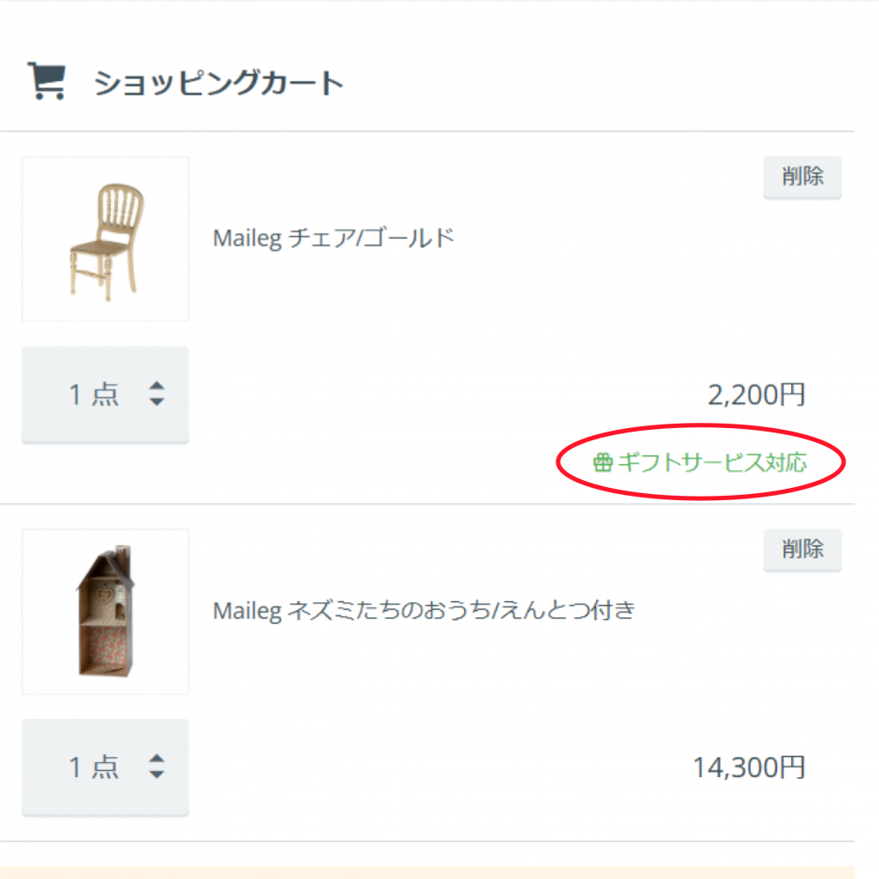Click the 2,200円 price

(x=756, y=396)
